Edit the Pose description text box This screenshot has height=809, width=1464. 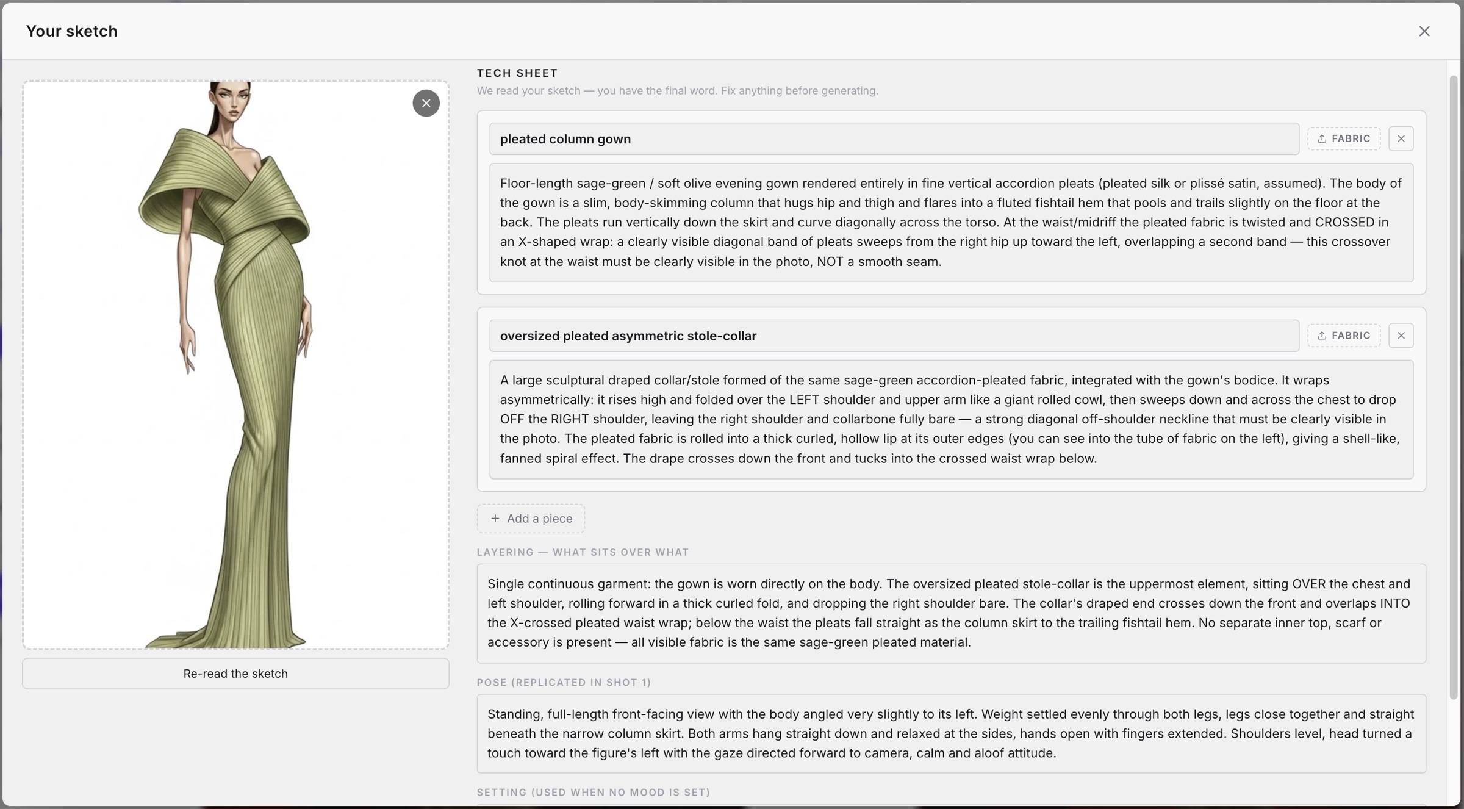click(951, 733)
